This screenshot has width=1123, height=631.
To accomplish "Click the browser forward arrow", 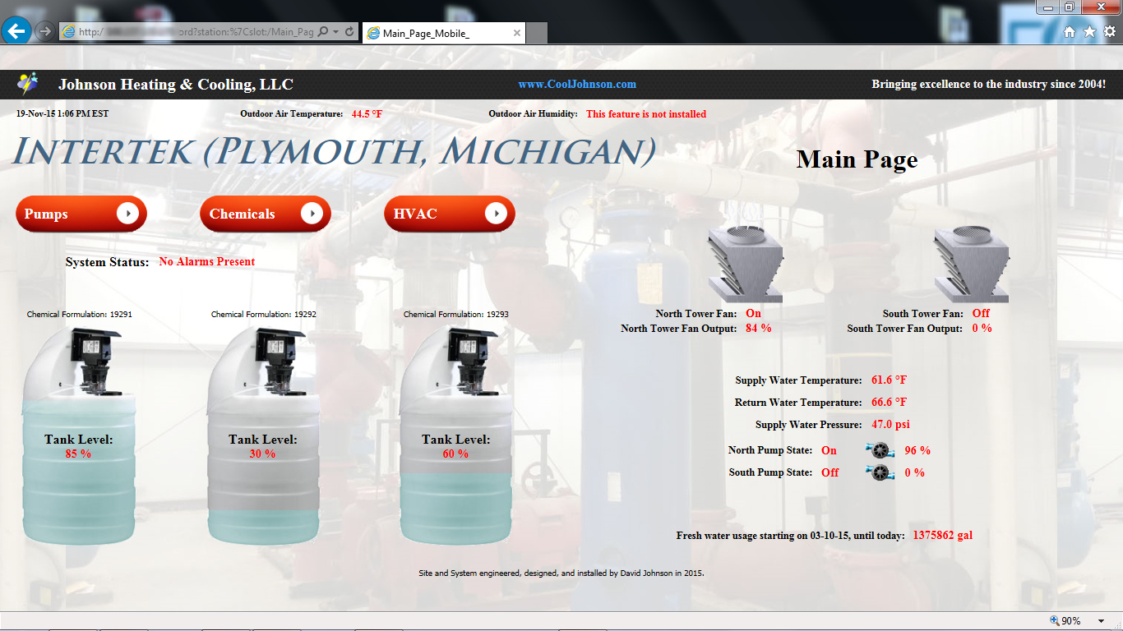I will pyautogui.click(x=45, y=31).
